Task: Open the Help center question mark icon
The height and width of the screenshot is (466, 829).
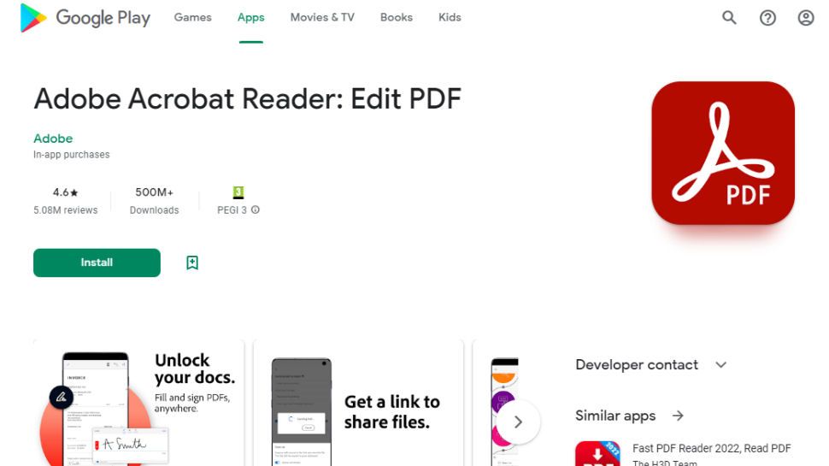Action: pyautogui.click(x=767, y=18)
